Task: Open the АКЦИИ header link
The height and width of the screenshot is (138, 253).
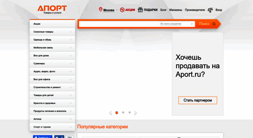Action: pos(130,10)
